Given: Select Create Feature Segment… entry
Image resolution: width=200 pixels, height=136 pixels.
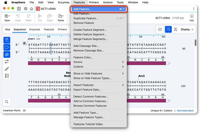Looking at the screenshot, I should [x=99, y=30].
